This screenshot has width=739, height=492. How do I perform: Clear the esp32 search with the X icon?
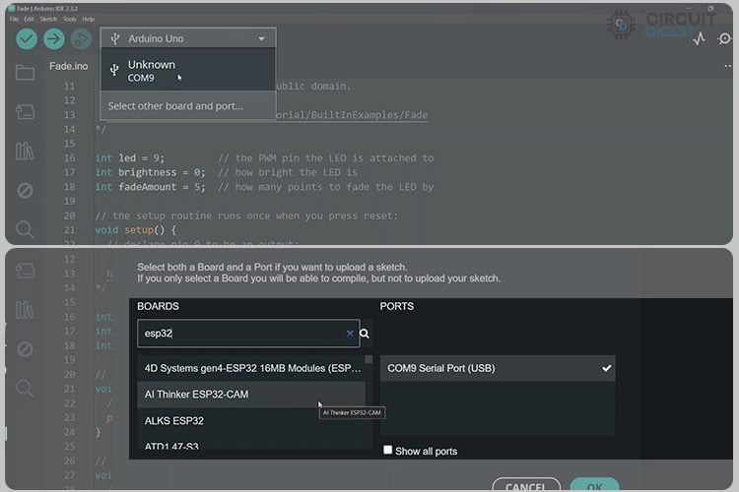click(349, 334)
